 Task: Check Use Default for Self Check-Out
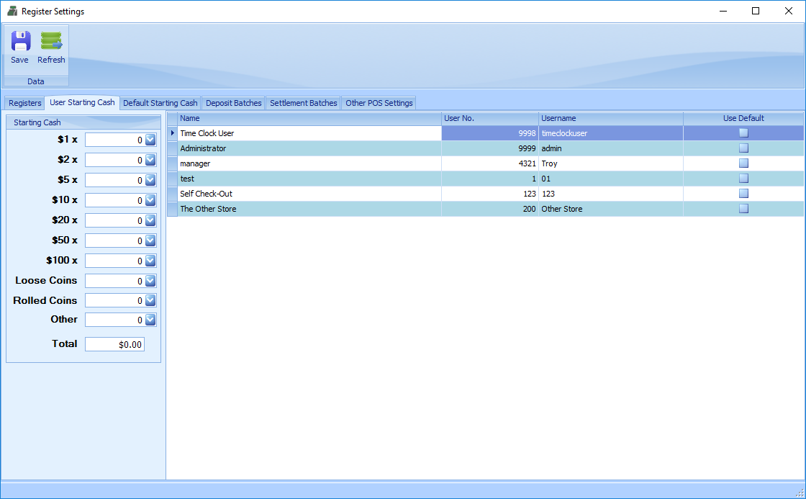pyautogui.click(x=743, y=194)
